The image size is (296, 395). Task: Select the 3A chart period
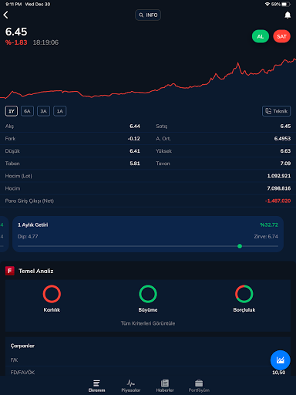point(43,111)
